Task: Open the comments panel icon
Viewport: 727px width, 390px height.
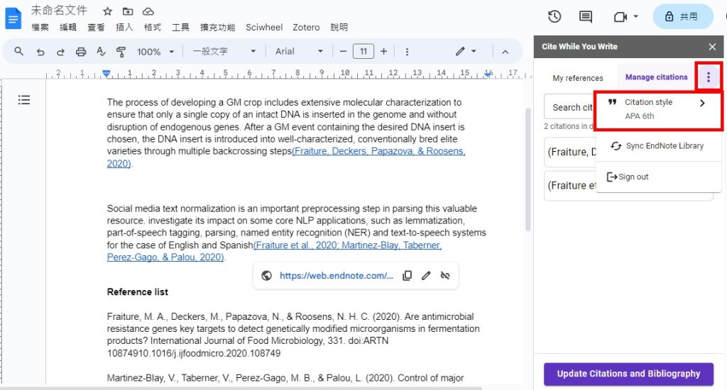Action: [x=586, y=17]
